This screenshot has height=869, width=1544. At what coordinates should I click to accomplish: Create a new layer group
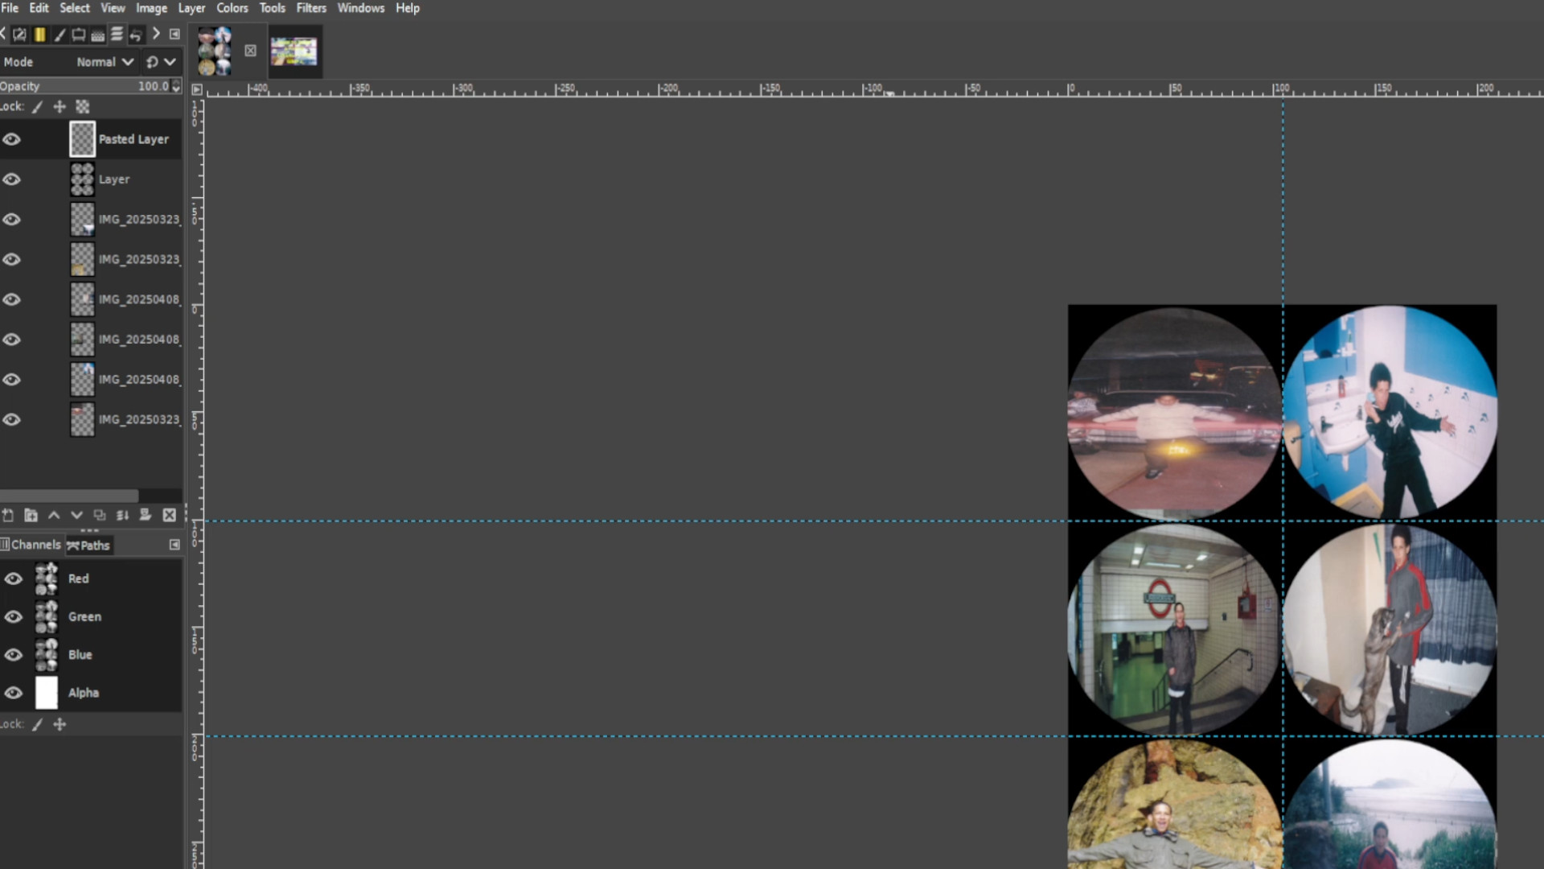click(x=31, y=515)
